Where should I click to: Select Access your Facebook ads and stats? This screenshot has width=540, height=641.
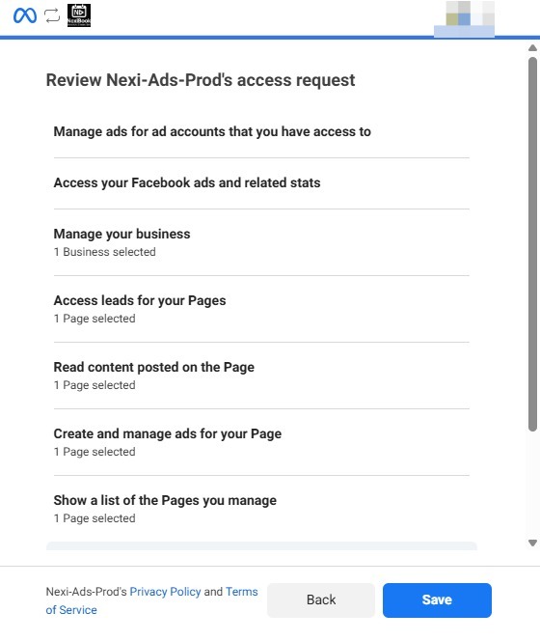tap(261, 182)
